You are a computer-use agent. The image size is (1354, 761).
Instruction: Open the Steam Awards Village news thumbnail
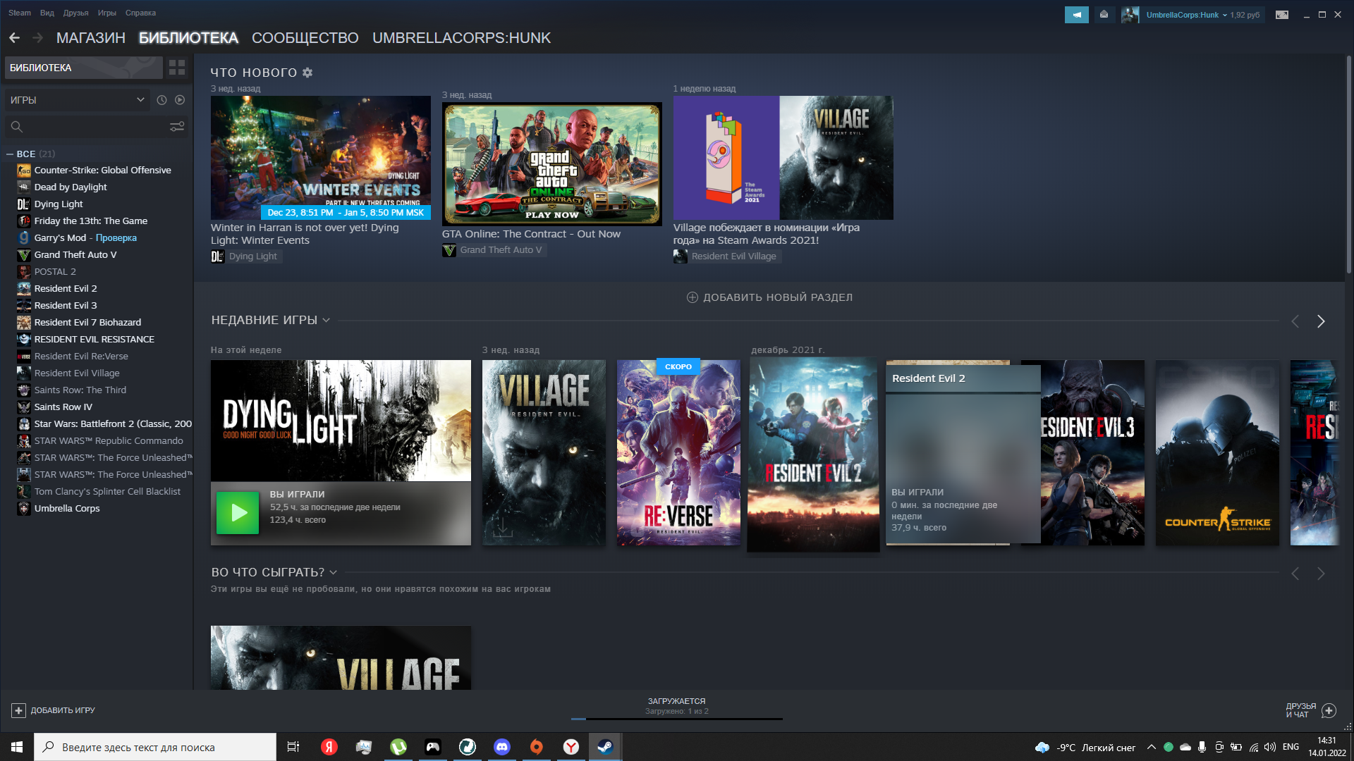coord(783,158)
